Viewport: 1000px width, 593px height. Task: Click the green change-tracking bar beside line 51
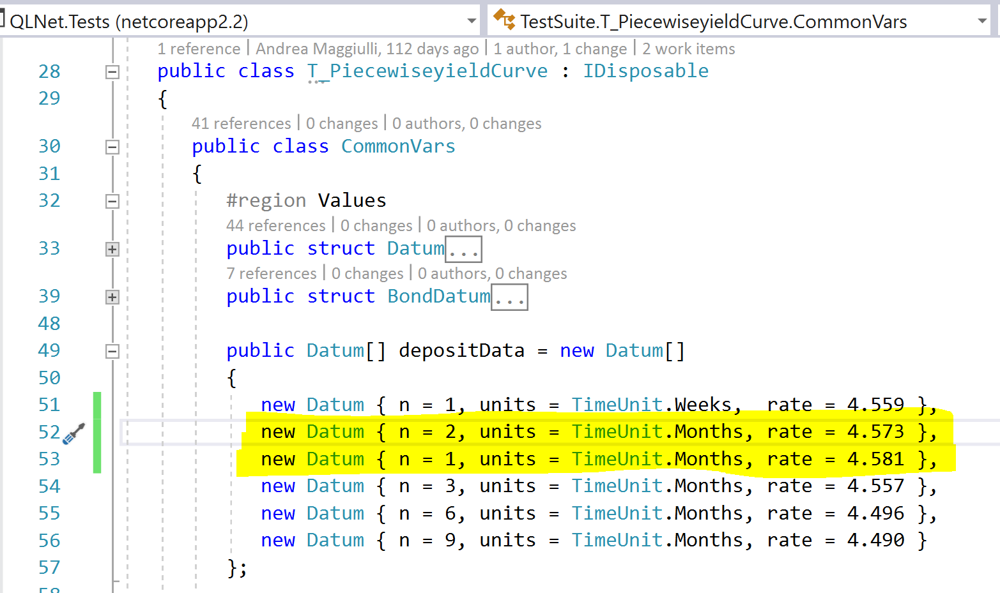pyautogui.click(x=96, y=404)
